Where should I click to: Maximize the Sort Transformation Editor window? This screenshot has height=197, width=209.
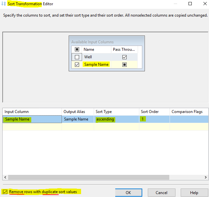pyautogui.click(x=190, y=4)
